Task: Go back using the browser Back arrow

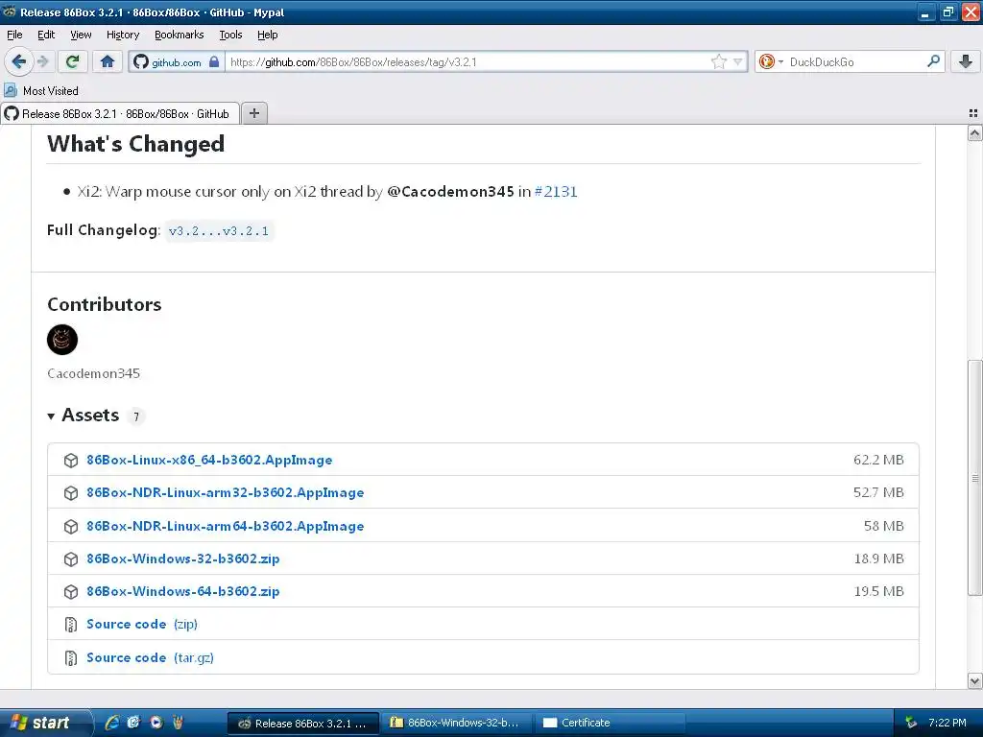Action: (19, 61)
